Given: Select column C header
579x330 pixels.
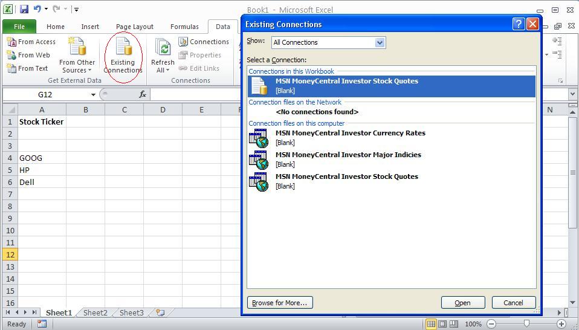Looking at the screenshot, I should pyautogui.click(x=124, y=109).
